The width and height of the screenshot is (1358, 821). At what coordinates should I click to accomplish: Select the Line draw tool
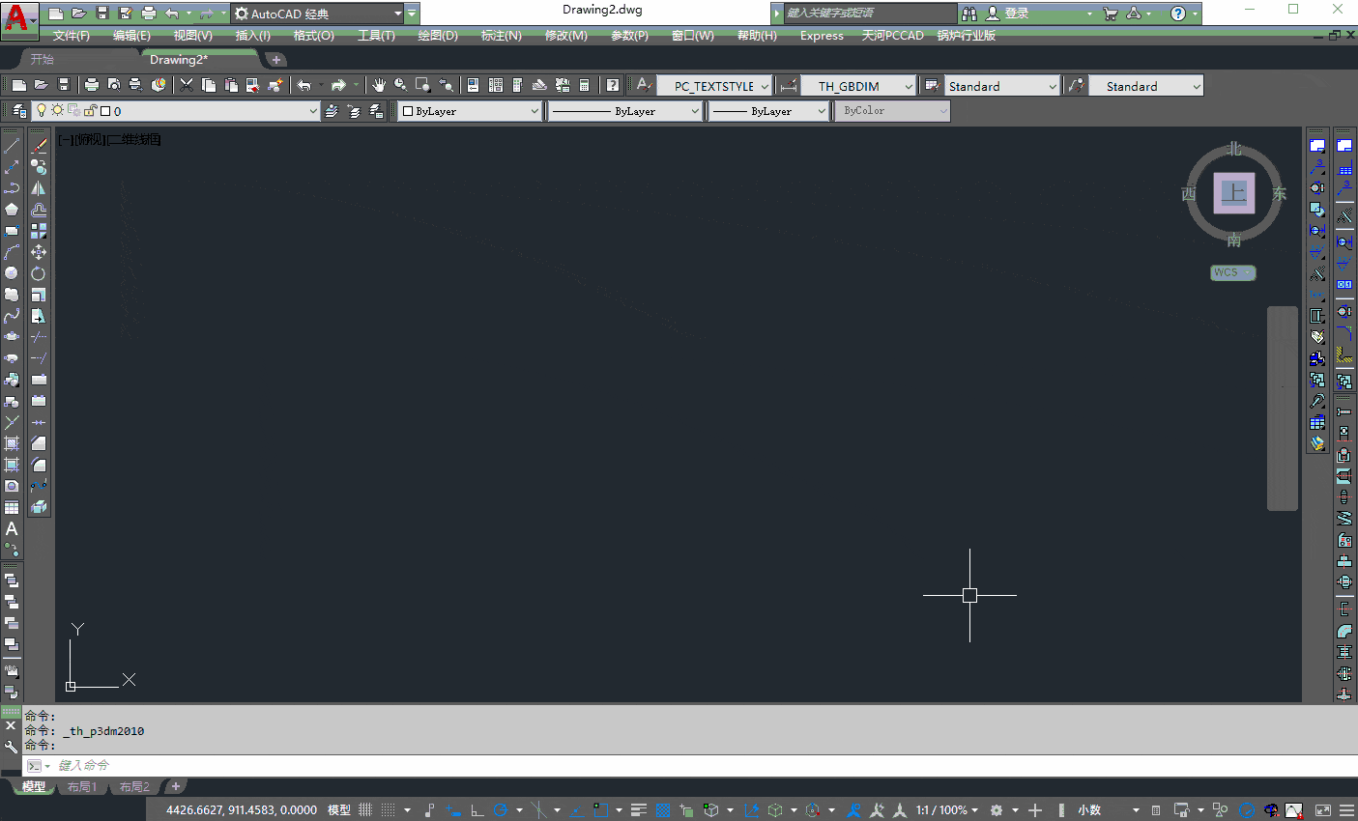(x=12, y=146)
